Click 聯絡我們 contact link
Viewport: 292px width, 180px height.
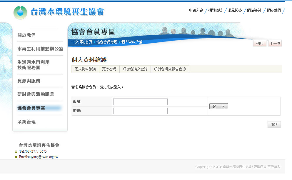(273, 10)
